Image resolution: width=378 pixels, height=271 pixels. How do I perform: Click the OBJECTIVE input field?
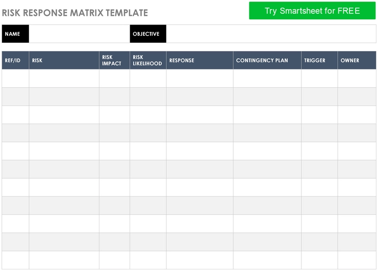(271, 34)
